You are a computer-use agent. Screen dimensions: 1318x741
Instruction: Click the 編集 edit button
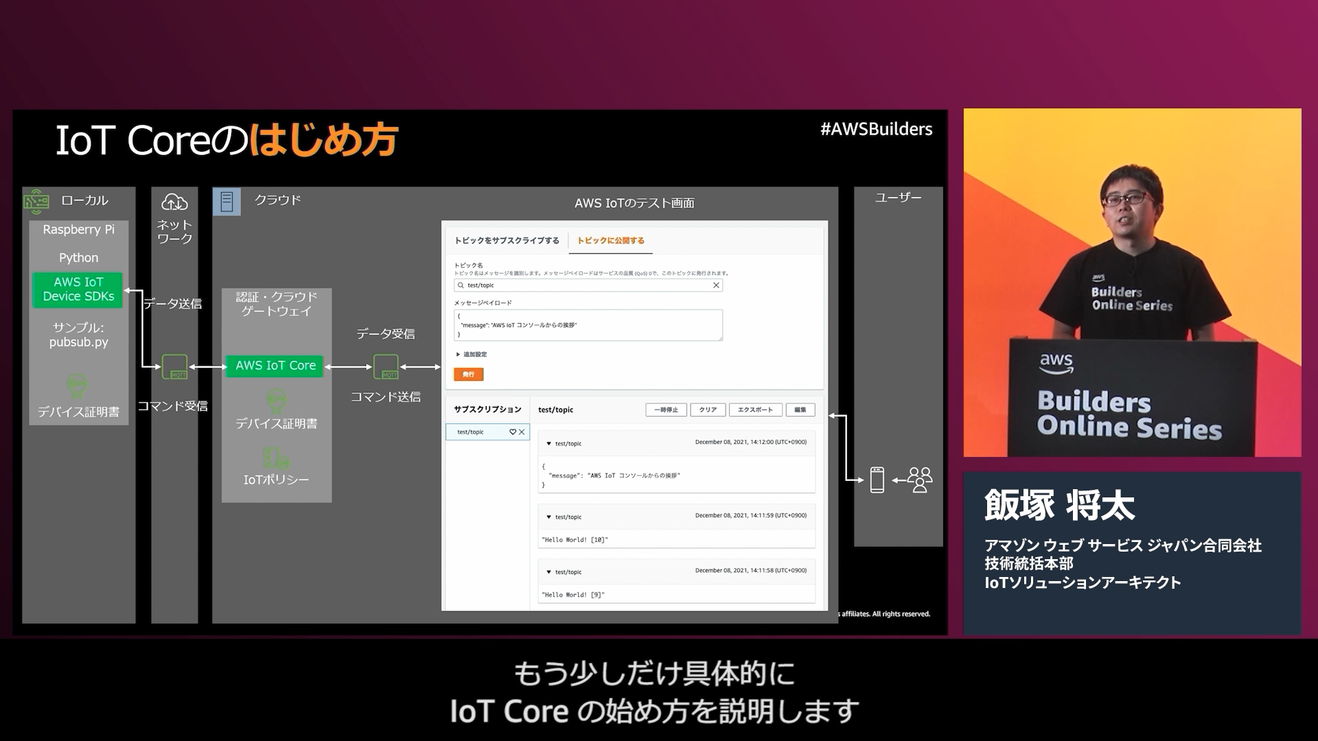tap(800, 410)
